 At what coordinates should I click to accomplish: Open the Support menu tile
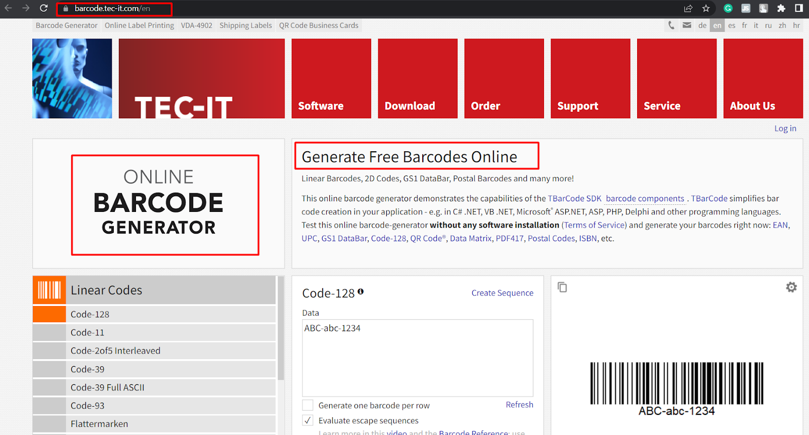591,78
